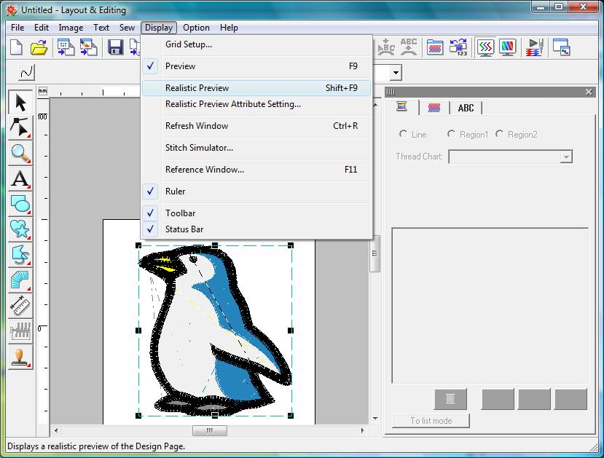
Task: Open Realistic Preview Attribute Setting
Action: pyautogui.click(x=256, y=104)
